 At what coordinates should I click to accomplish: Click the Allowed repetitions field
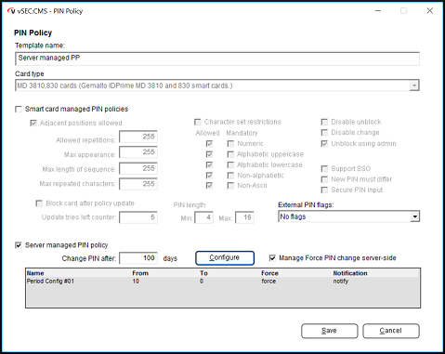click(x=138, y=137)
